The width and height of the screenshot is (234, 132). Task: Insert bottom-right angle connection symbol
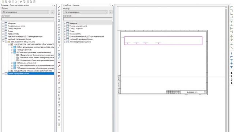pyautogui.click(x=231, y=17)
